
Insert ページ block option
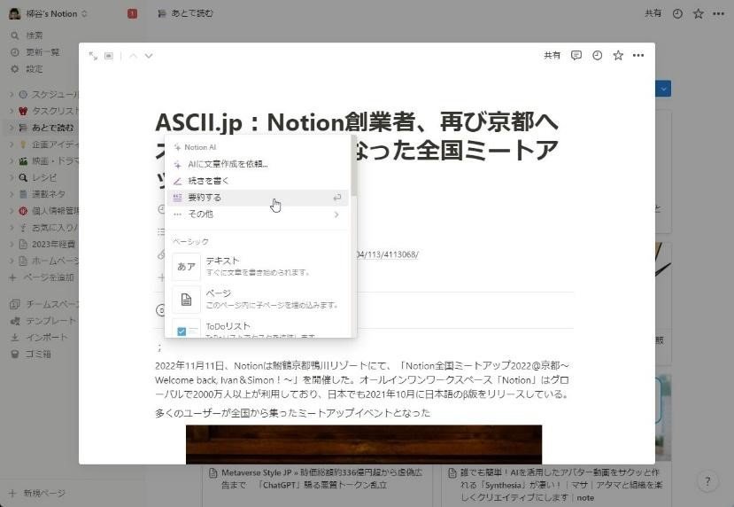[x=258, y=299]
